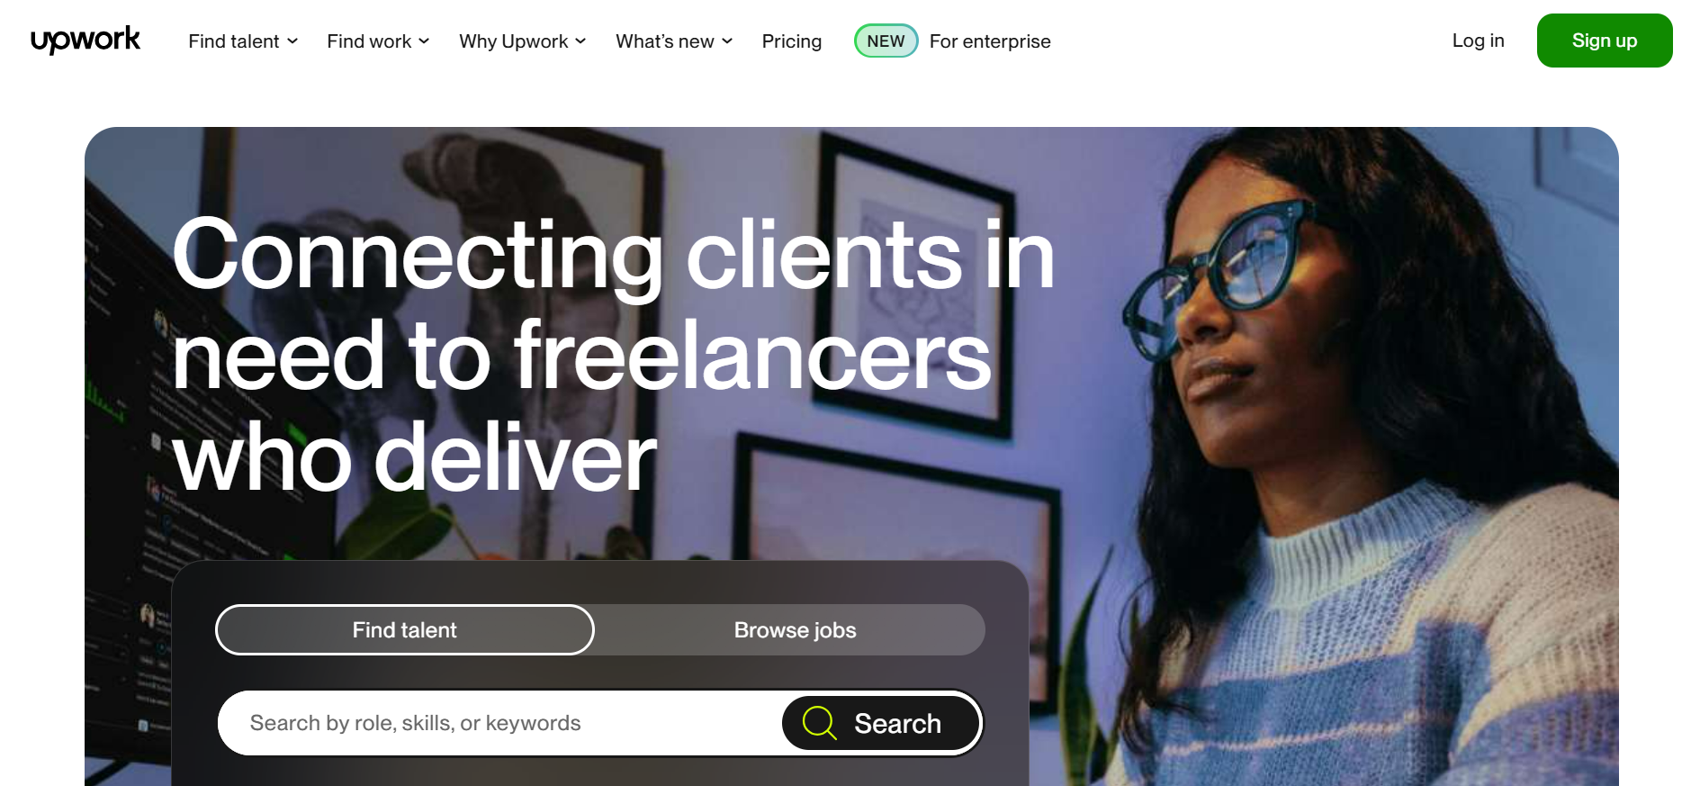Click the NEW badge beside For enterprise

pyautogui.click(x=886, y=41)
